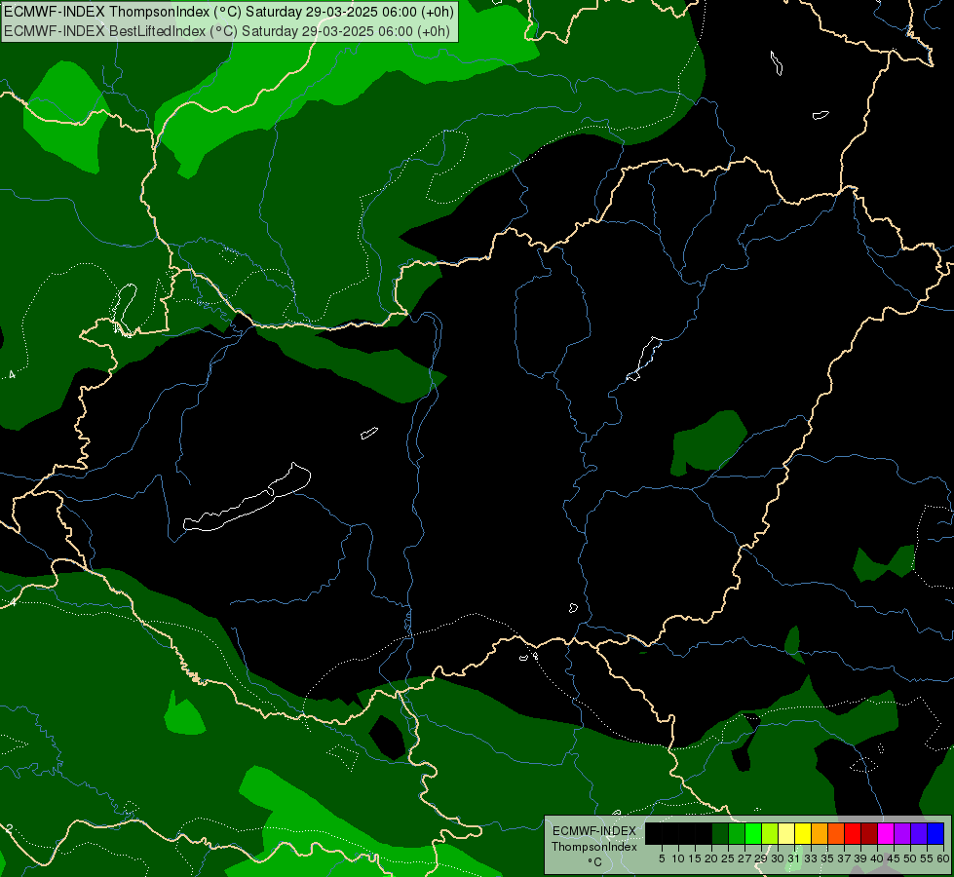
Task: Pick the yellow-green 29–30 legend swatch
Action: tap(770, 833)
